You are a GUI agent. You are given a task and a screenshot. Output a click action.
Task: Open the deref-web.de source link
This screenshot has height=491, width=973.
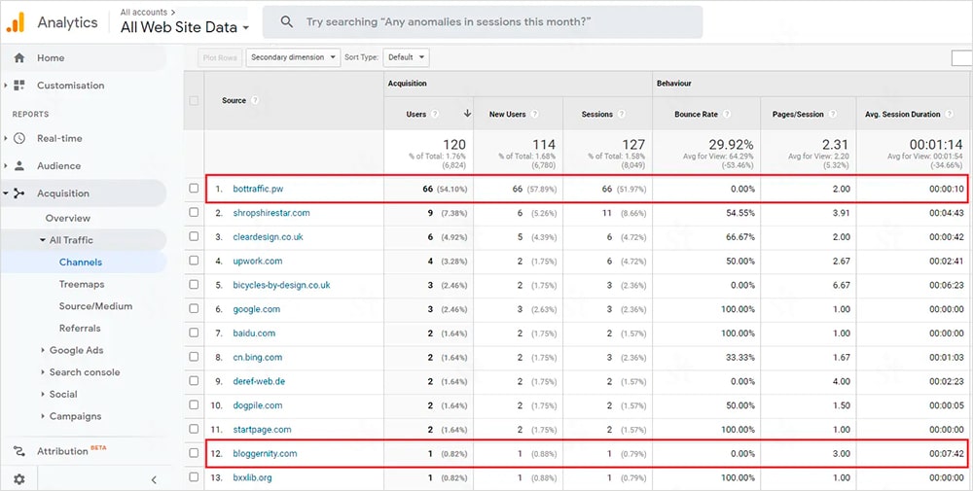(260, 381)
